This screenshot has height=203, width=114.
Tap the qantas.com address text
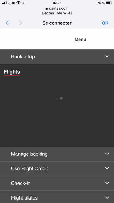coord(59,8)
